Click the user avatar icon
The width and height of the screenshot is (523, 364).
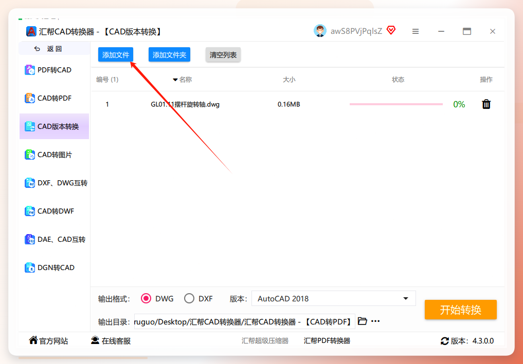pyautogui.click(x=320, y=31)
